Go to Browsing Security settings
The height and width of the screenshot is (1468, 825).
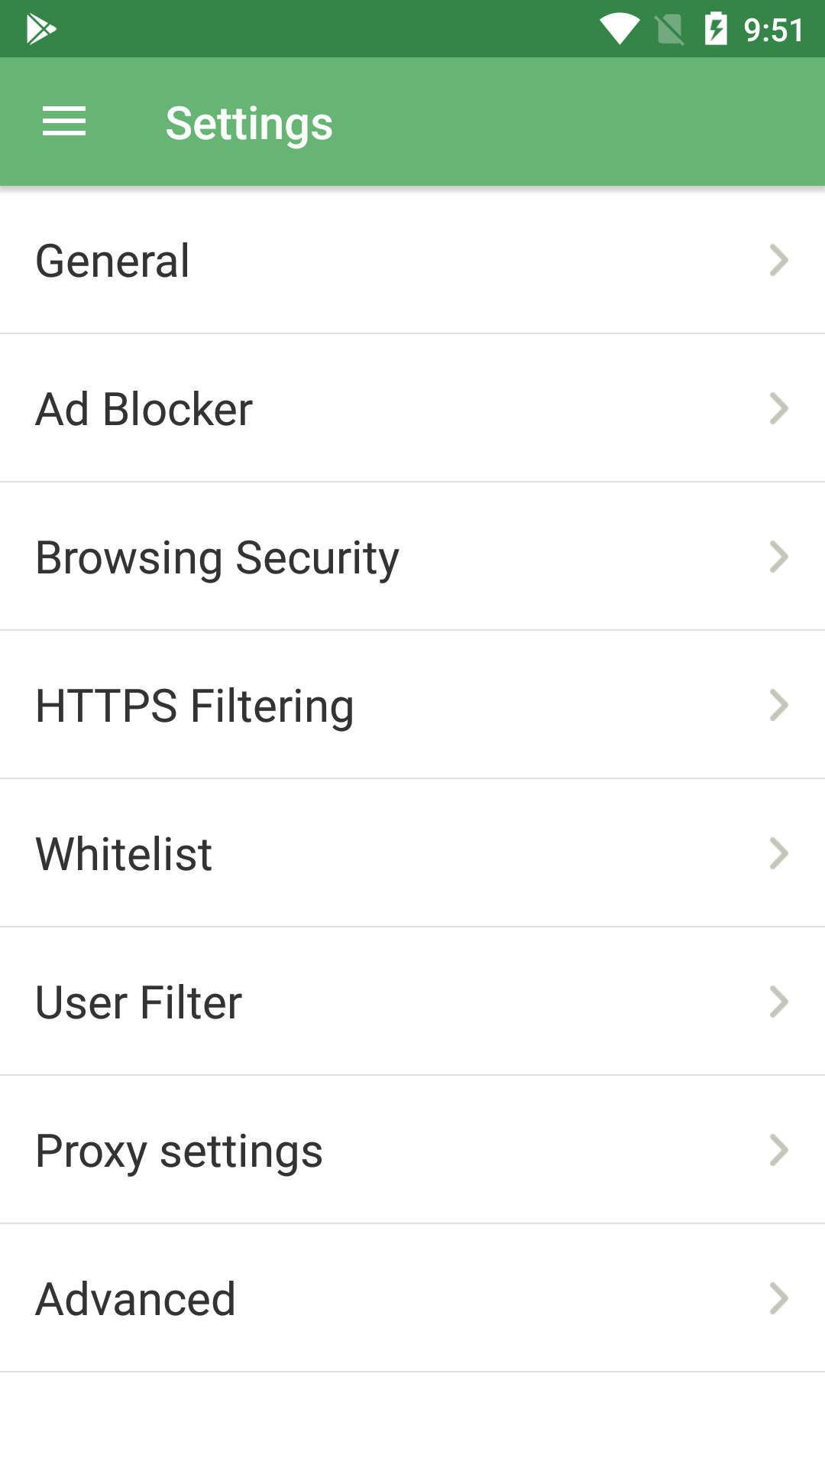pos(218,557)
